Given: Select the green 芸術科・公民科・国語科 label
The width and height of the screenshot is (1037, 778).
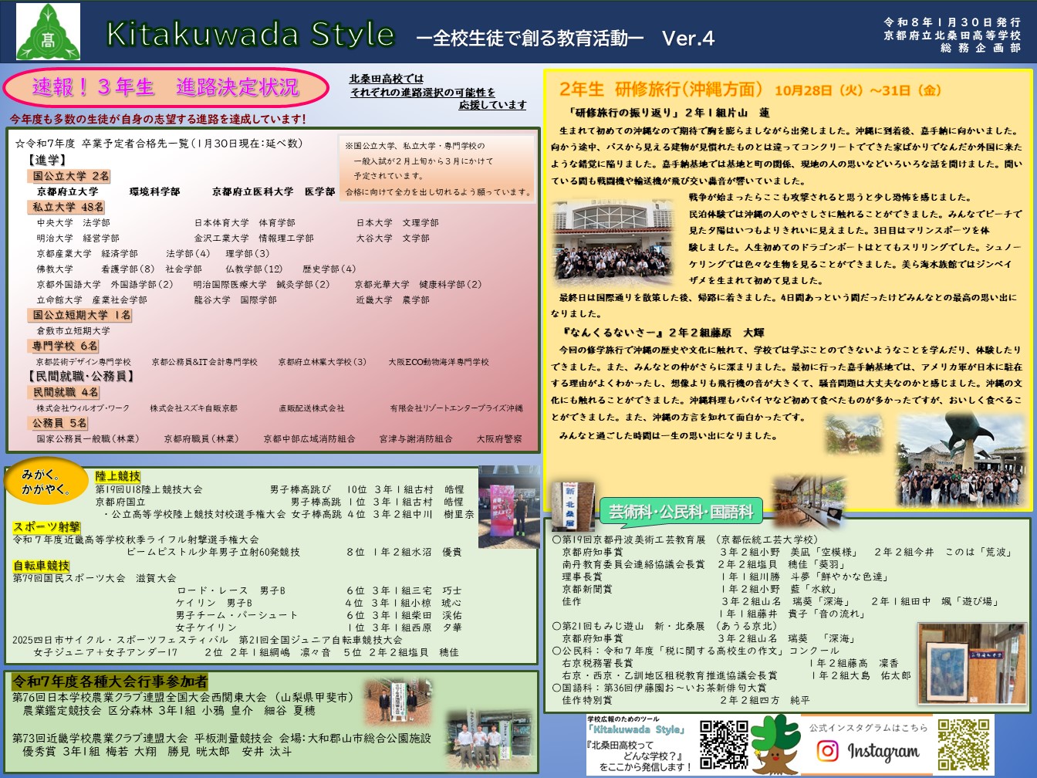Looking at the screenshot, I should (x=681, y=511).
